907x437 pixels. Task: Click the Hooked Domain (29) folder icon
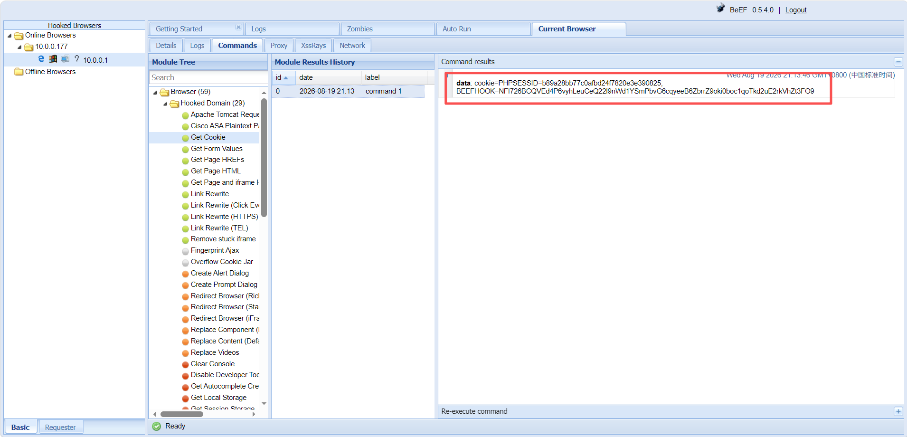pos(174,104)
